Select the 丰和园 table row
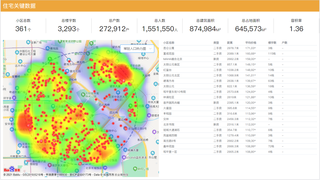 tap(239, 114)
